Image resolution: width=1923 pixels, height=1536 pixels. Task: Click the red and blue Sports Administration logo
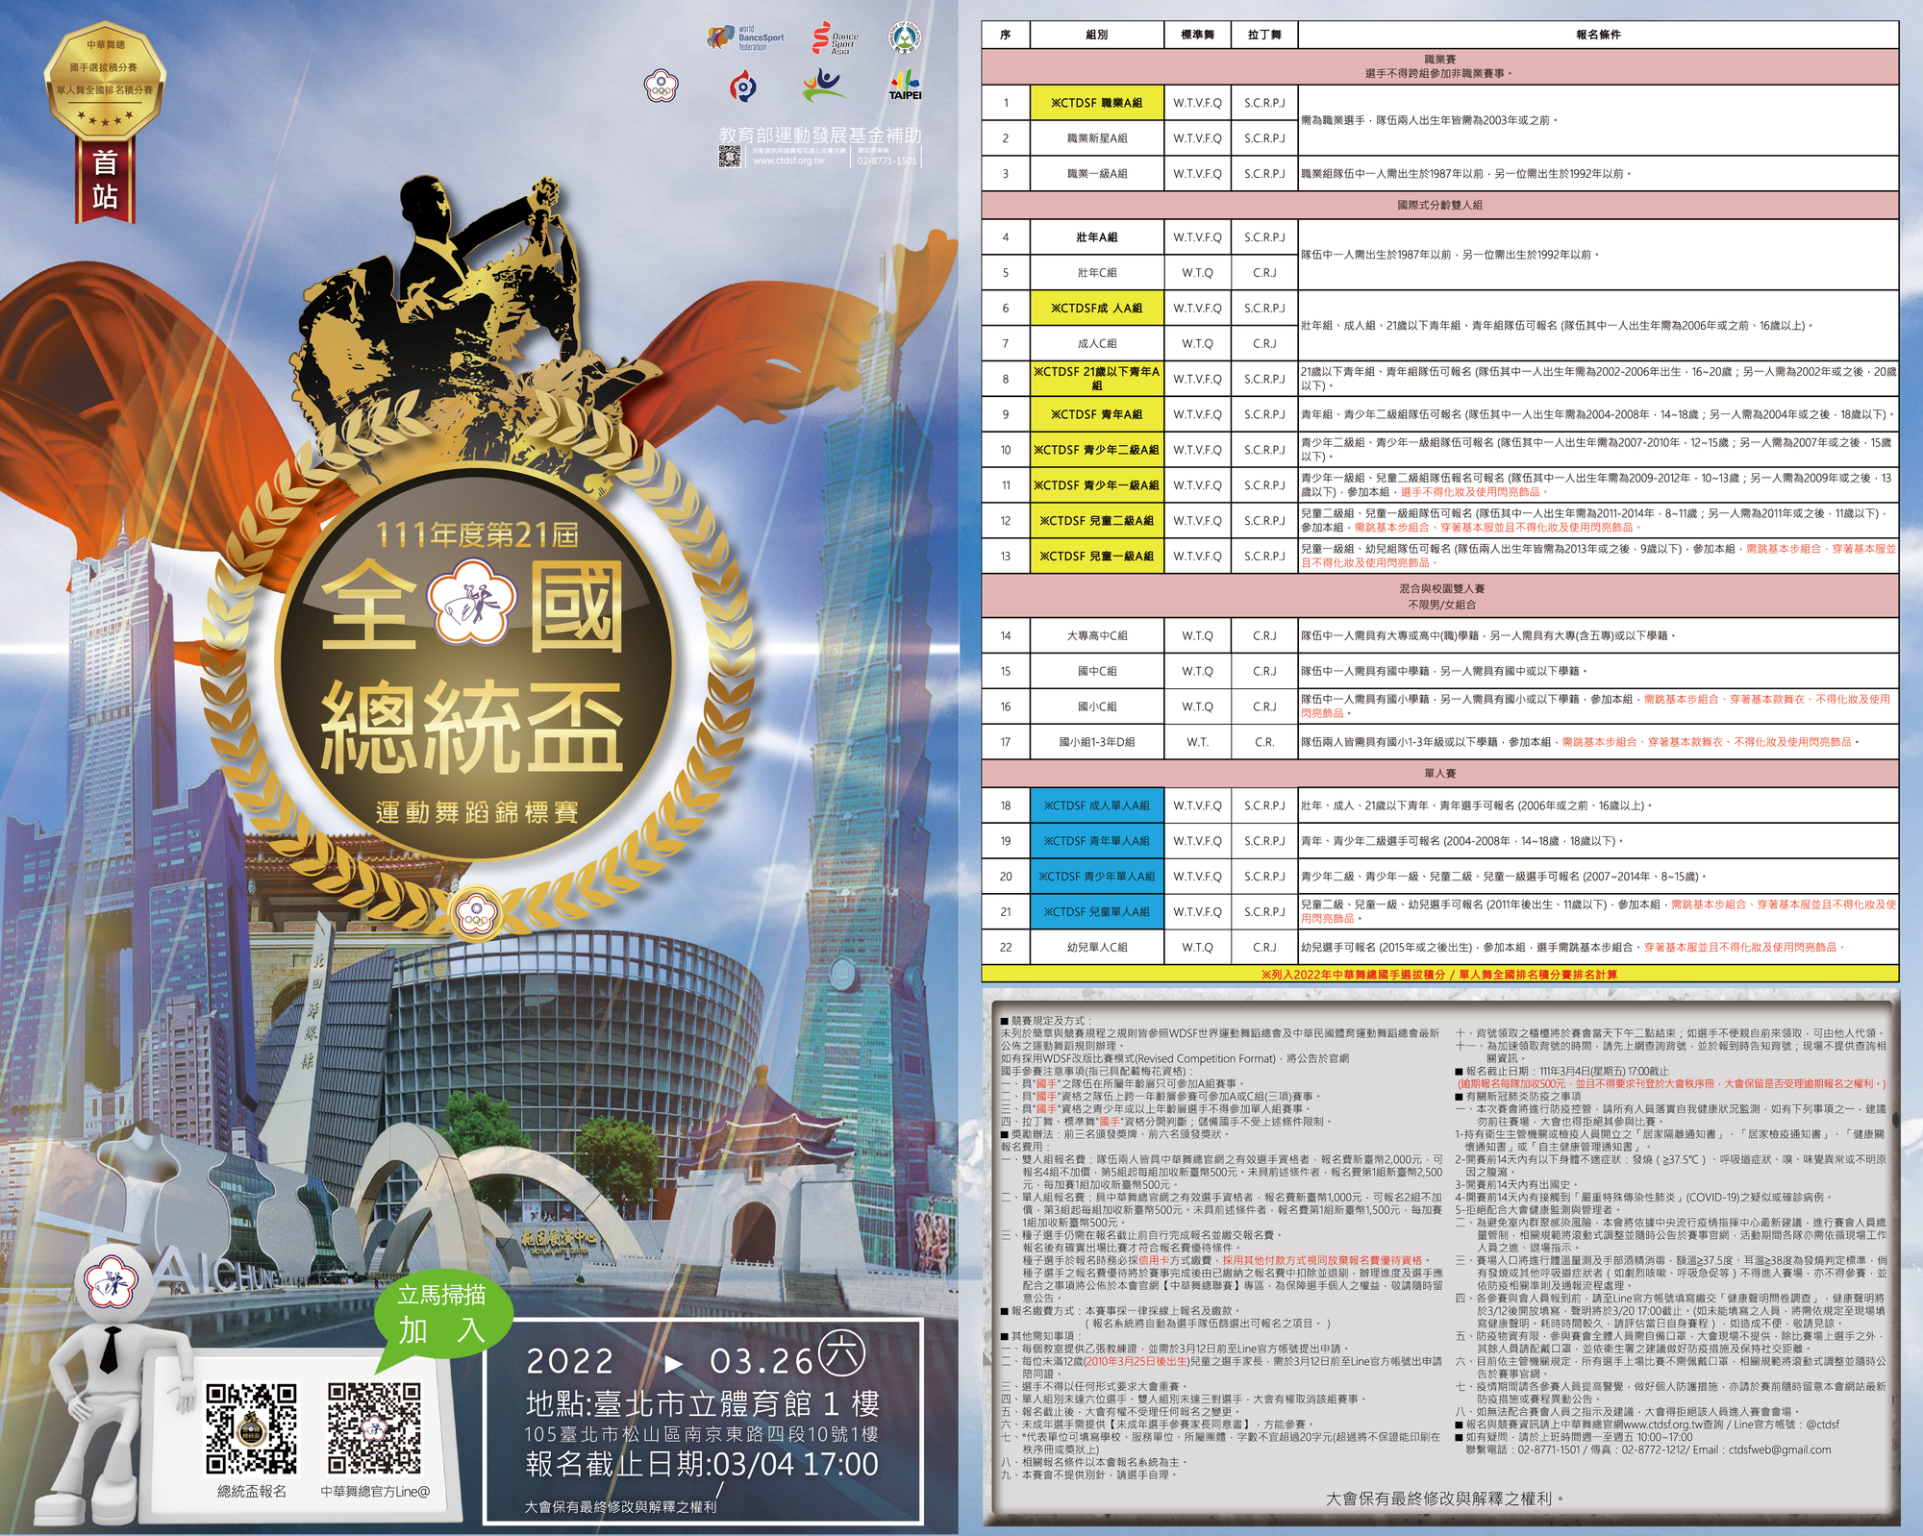(x=742, y=87)
